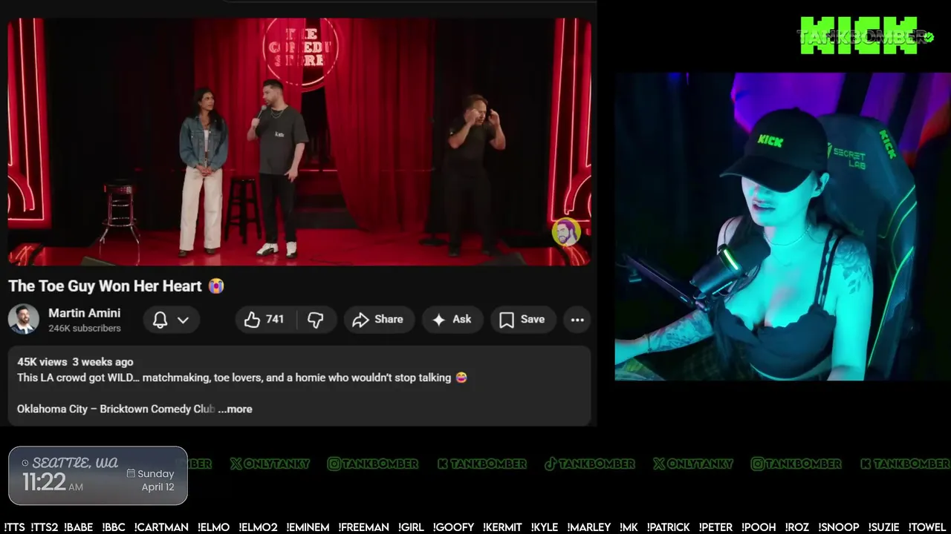Open Martin Amini channel avatar
This screenshot has height=534, width=951.
point(24,320)
